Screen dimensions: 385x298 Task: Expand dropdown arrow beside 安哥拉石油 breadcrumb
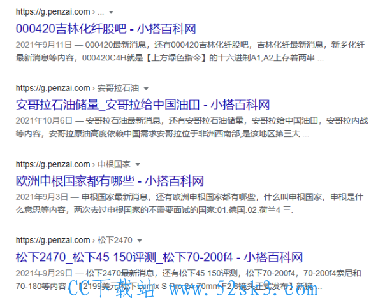pyautogui.click(x=146, y=89)
